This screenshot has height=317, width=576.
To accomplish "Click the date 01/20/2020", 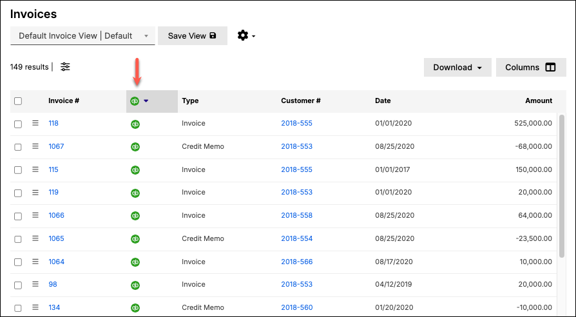I will pos(394,307).
